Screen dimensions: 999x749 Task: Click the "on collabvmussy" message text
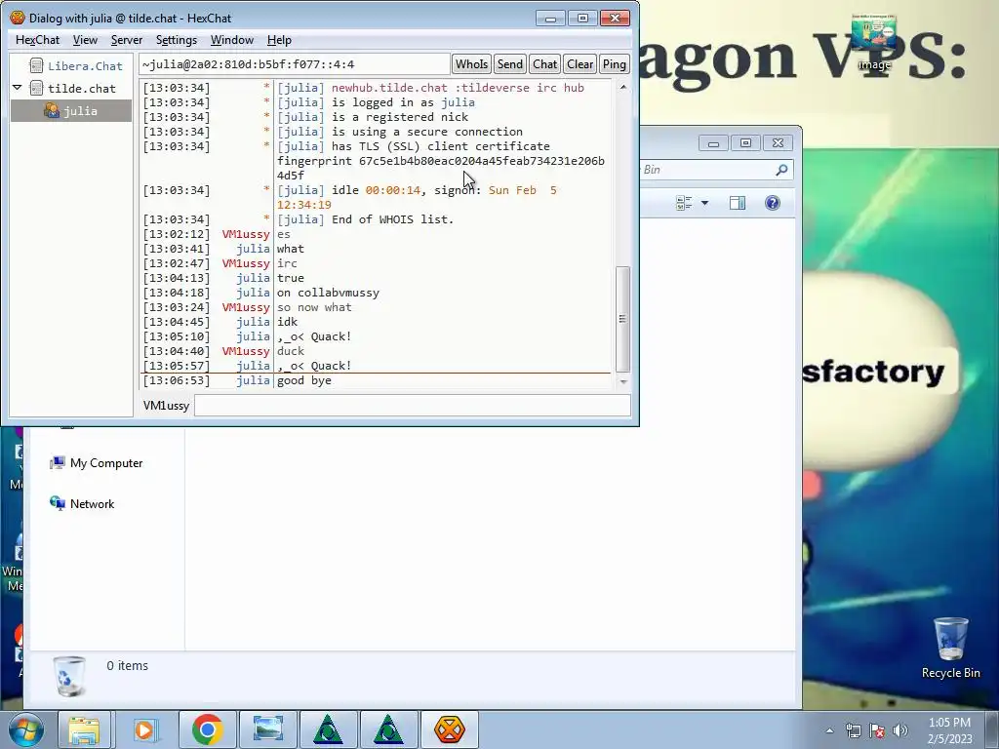click(328, 293)
